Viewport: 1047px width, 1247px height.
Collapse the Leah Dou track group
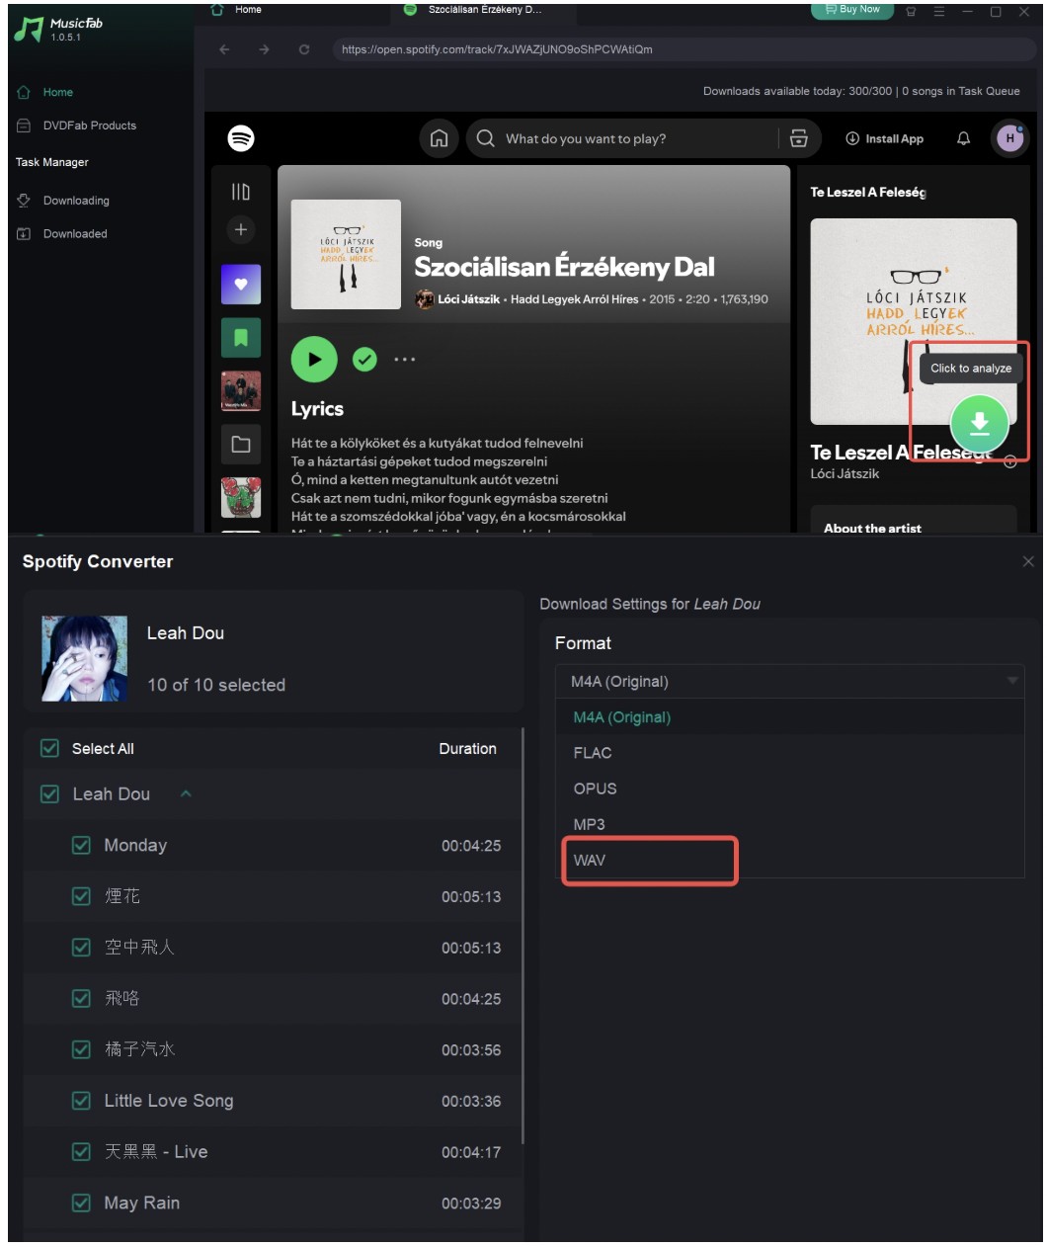tap(186, 794)
